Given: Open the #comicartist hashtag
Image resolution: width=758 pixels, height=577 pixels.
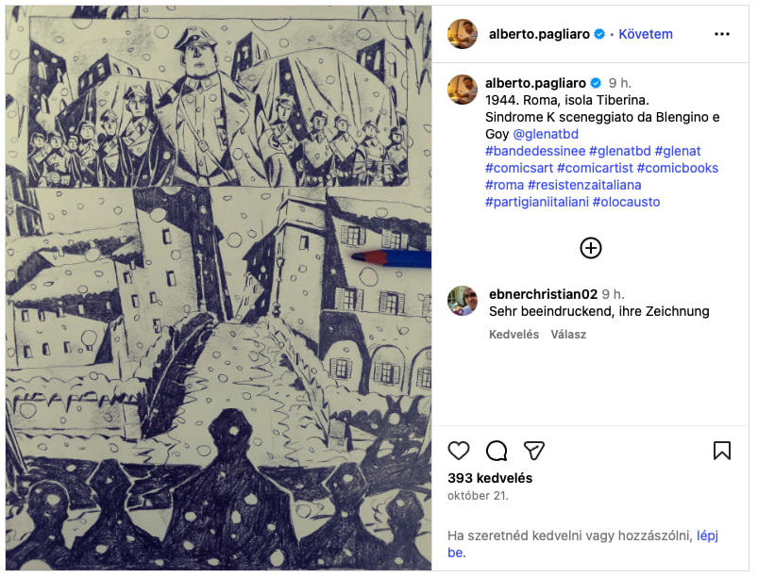Looking at the screenshot, I should 595,168.
